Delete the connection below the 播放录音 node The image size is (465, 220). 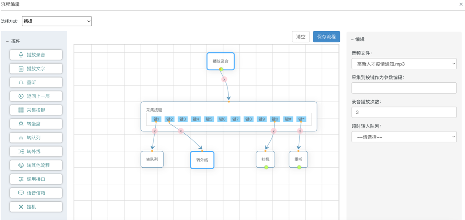pos(224,79)
